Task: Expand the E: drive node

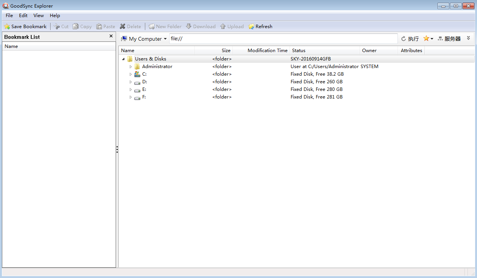Action: (x=130, y=89)
